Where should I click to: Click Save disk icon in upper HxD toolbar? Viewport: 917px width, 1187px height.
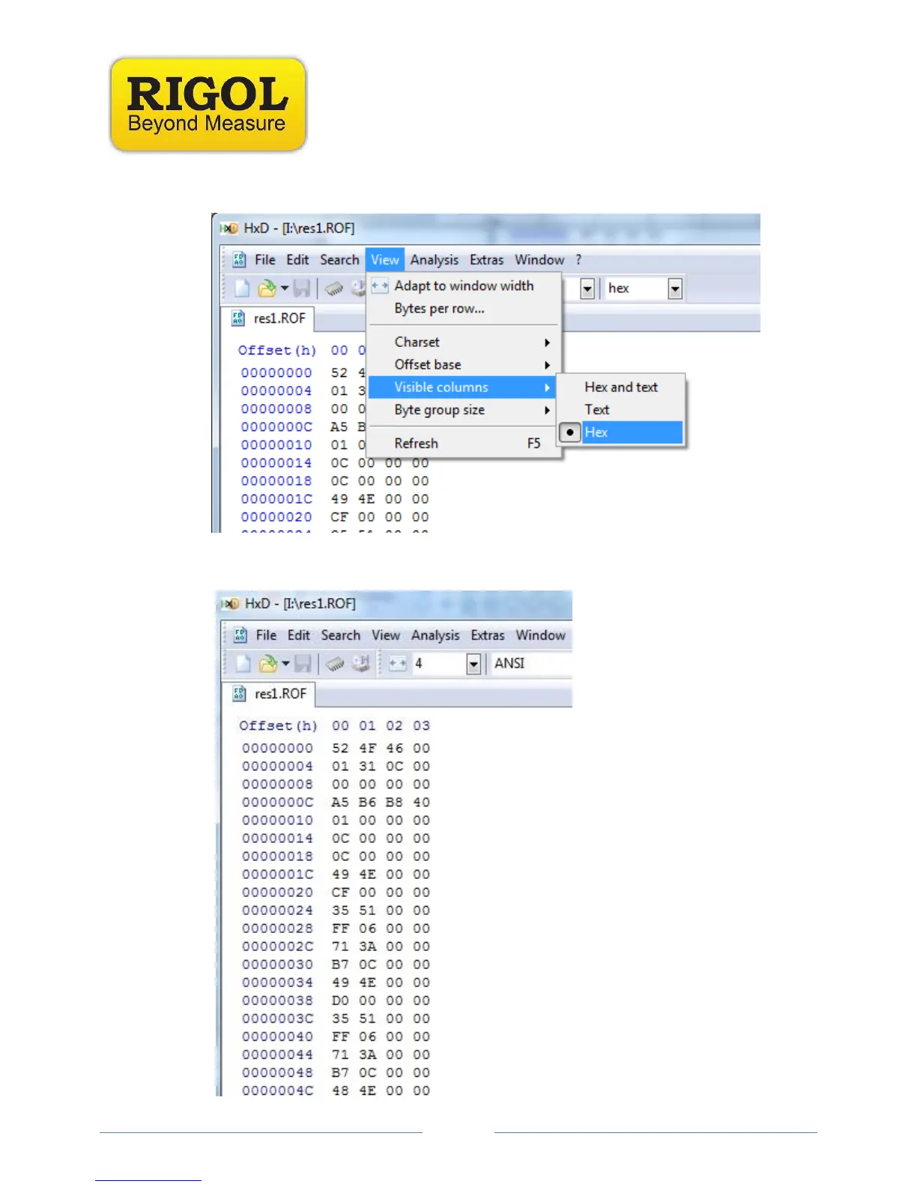(302, 288)
